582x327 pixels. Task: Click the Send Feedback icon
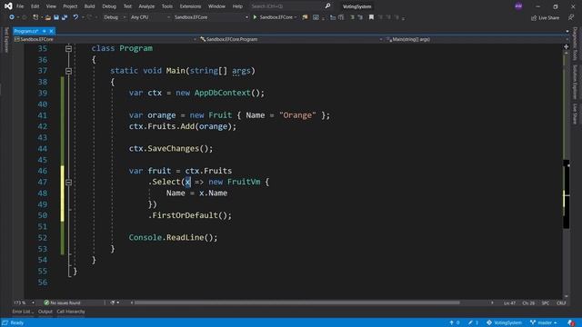pyautogui.click(x=570, y=17)
